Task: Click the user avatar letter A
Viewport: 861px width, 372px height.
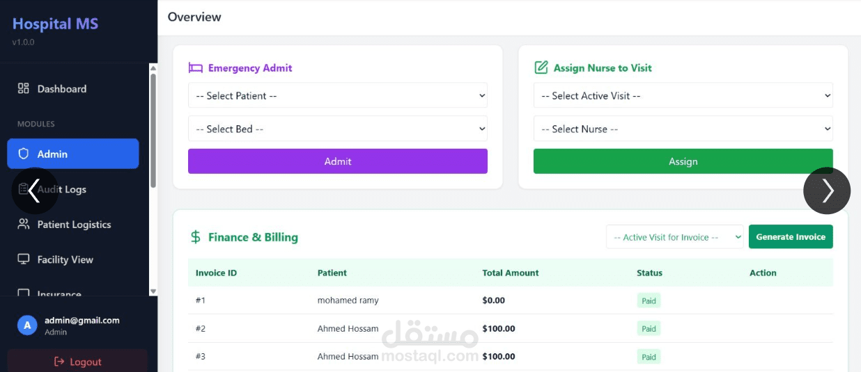Action: click(27, 325)
